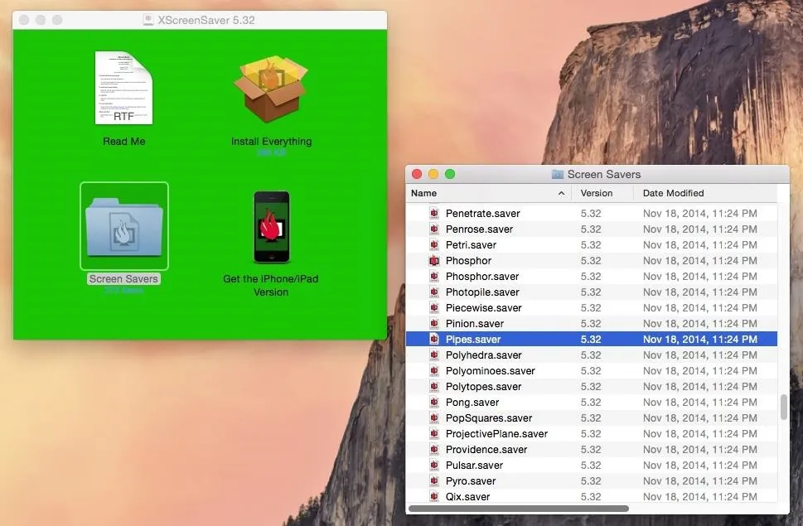Select the Petri.saver file icon
Viewport: 803px width, 526px height.
tap(434, 245)
